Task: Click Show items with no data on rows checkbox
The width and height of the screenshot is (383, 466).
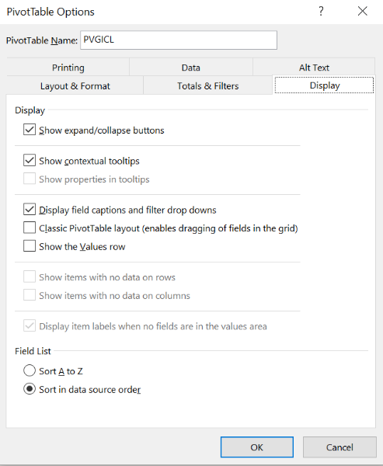Action: pyautogui.click(x=30, y=276)
